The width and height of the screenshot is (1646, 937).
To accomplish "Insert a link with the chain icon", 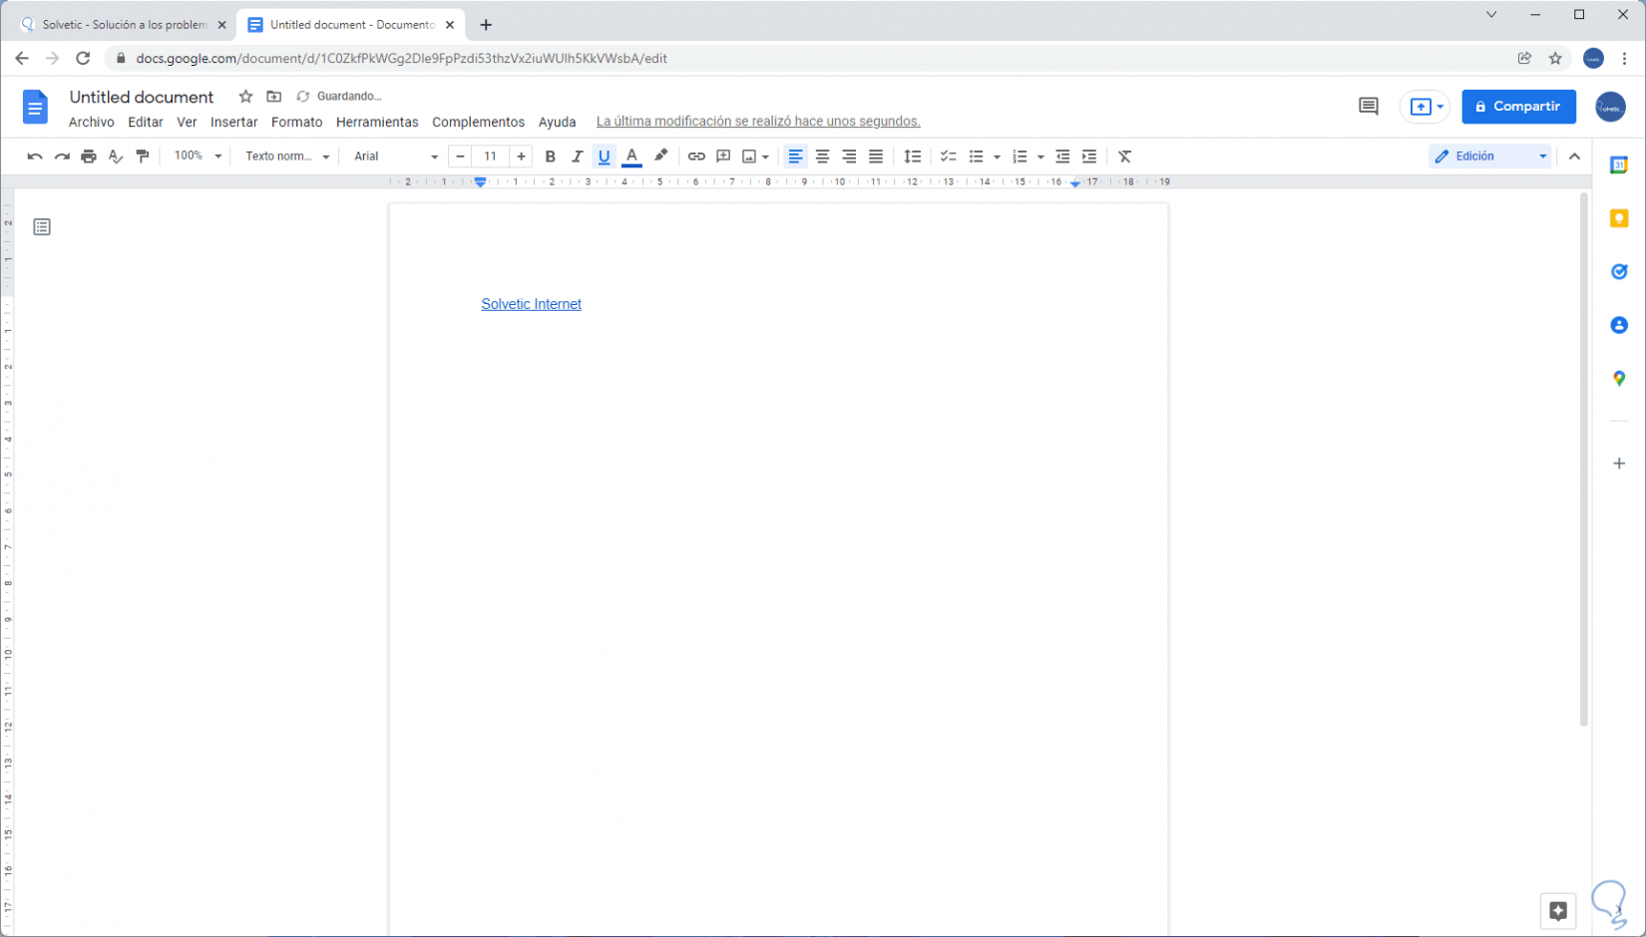I will pyautogui.click(x=696, y=156).
